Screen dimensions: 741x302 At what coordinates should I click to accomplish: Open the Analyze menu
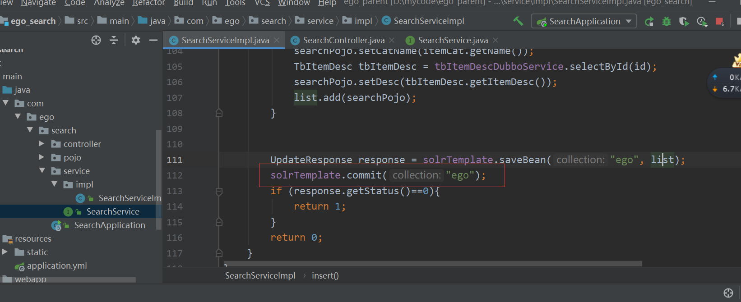click(109, 3)
